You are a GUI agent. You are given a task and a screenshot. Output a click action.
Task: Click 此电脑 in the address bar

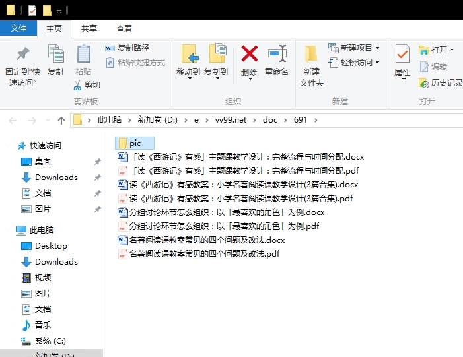coord(110,120)
